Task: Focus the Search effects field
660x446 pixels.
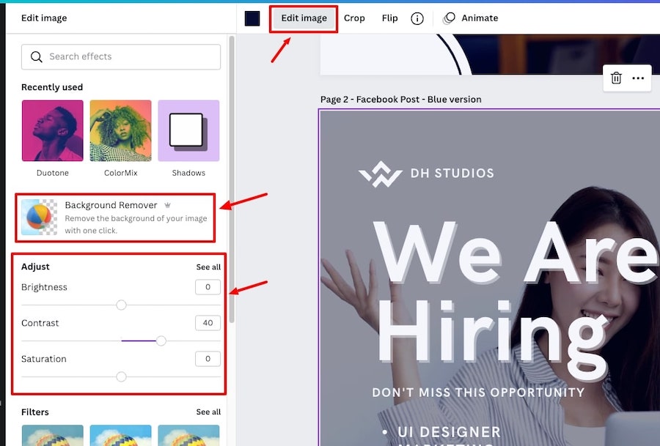Action: 121,56
